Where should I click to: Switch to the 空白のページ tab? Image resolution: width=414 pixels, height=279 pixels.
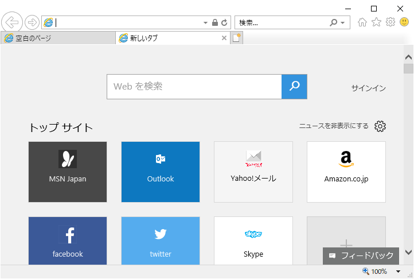click(57, 38)
